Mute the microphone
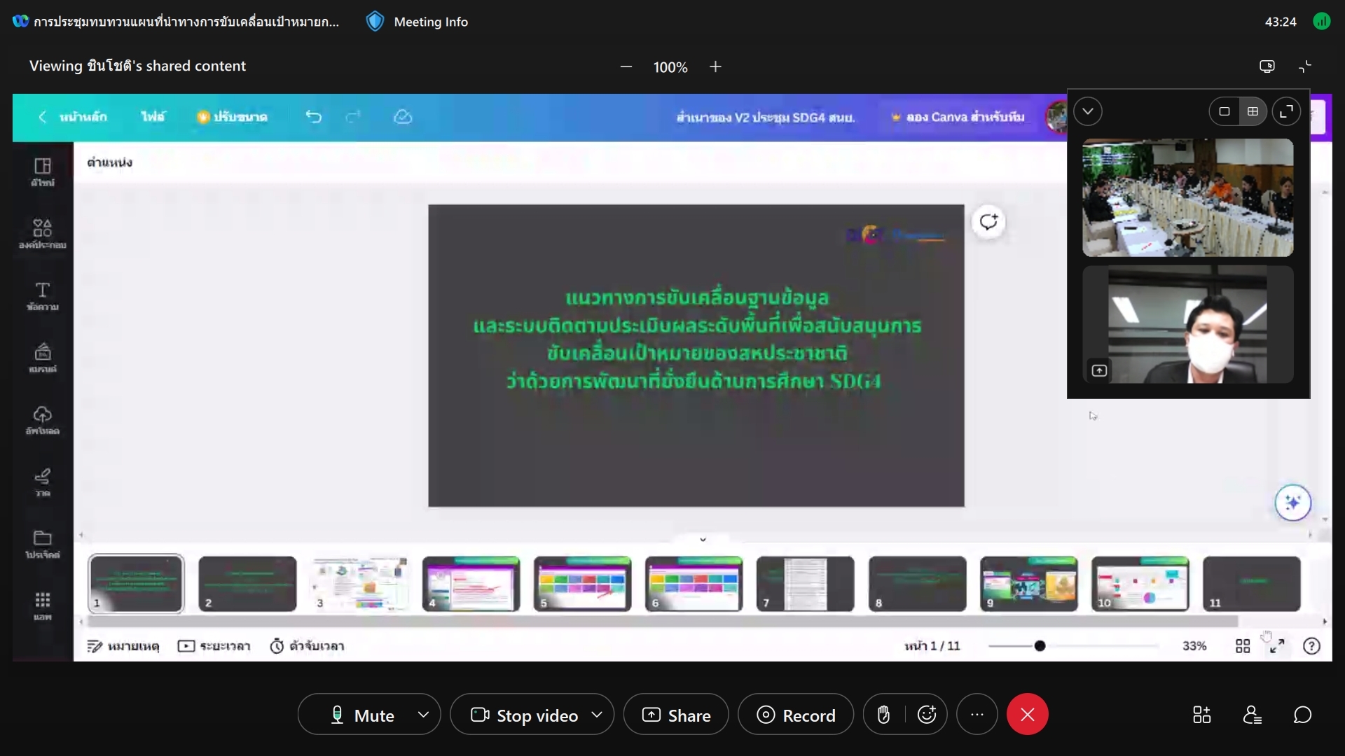1345x756 pixels. pyautogui.click(x=362, y=715)
